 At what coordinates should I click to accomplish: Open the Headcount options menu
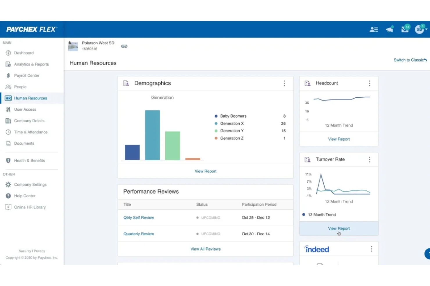370,83
